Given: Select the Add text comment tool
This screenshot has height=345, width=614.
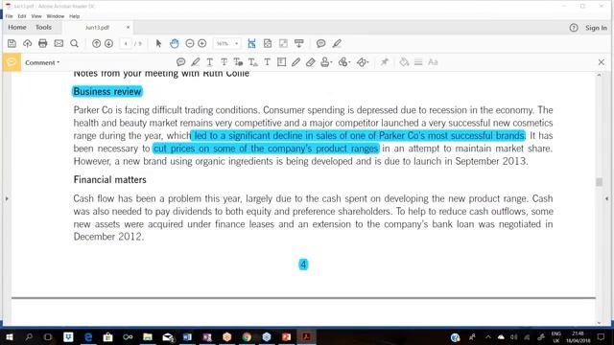Looking at the screenshot, I should click(x=267, y=62).
